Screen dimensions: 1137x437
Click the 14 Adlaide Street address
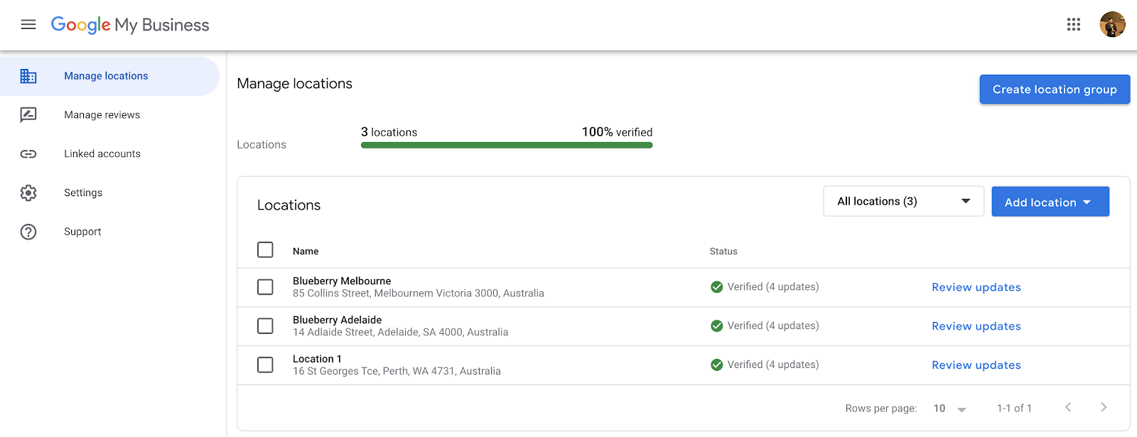click(401, 333)
